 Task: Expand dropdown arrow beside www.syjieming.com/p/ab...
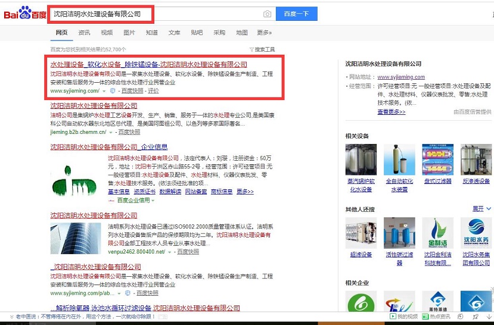pos(119,293)
